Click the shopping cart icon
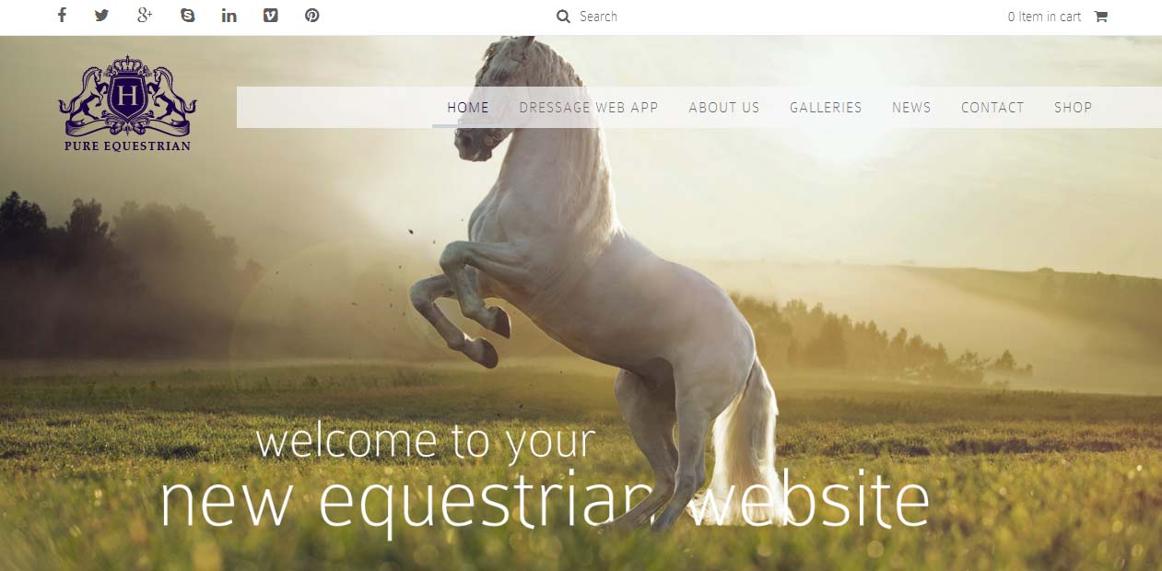The width and height of the screenshot is (1162, 571). [x=1100, y=16]
